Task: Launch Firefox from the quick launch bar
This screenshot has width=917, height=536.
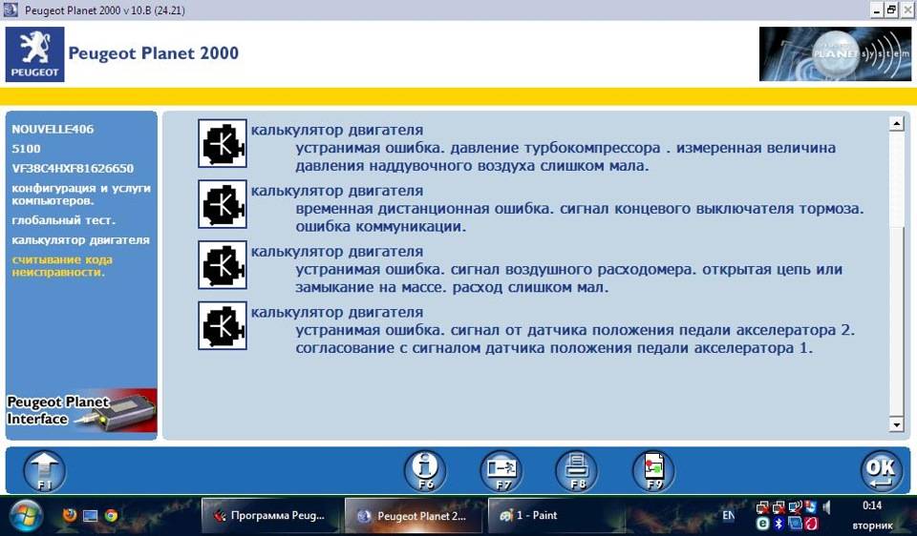Action: coord(69,516)
